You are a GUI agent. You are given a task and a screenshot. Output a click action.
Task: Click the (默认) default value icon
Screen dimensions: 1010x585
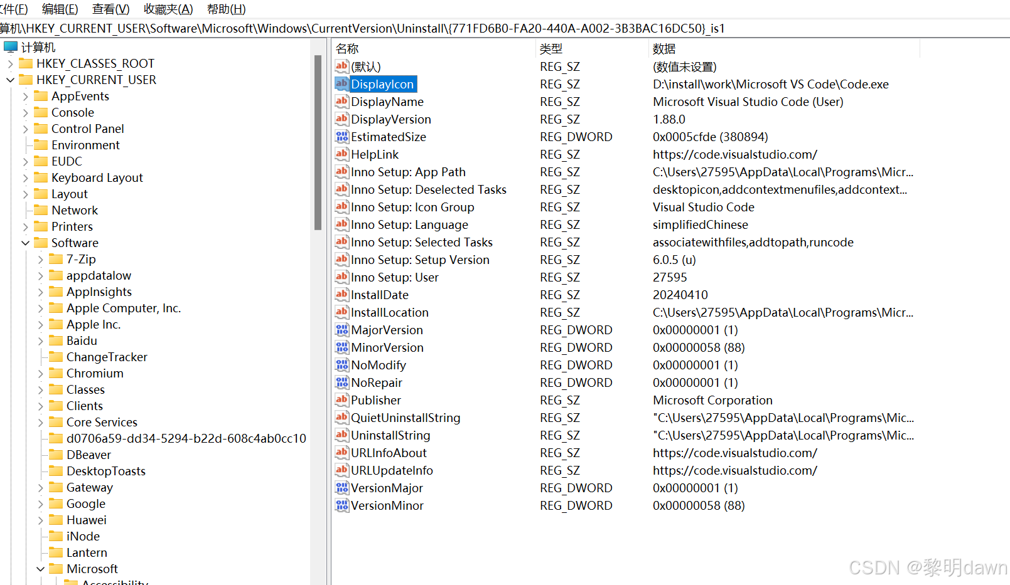point(342,66)
